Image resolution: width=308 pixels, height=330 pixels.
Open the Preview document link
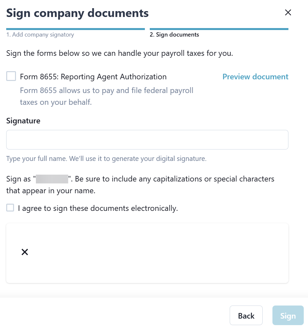(255, 77)
